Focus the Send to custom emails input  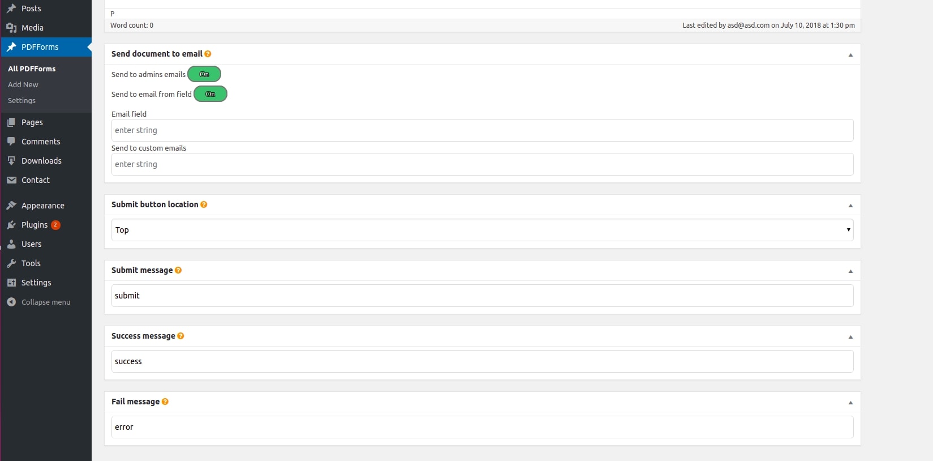coord(482,164)
